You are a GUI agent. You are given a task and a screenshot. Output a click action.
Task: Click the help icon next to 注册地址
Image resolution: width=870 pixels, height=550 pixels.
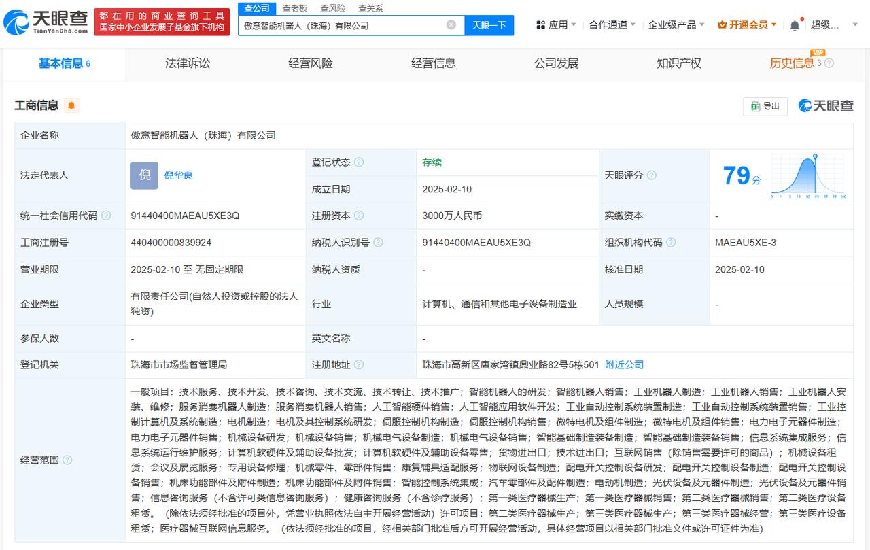359,365
